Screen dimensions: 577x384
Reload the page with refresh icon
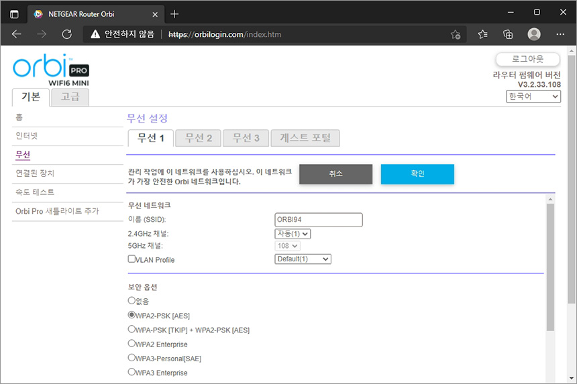(x=66, y=34)
